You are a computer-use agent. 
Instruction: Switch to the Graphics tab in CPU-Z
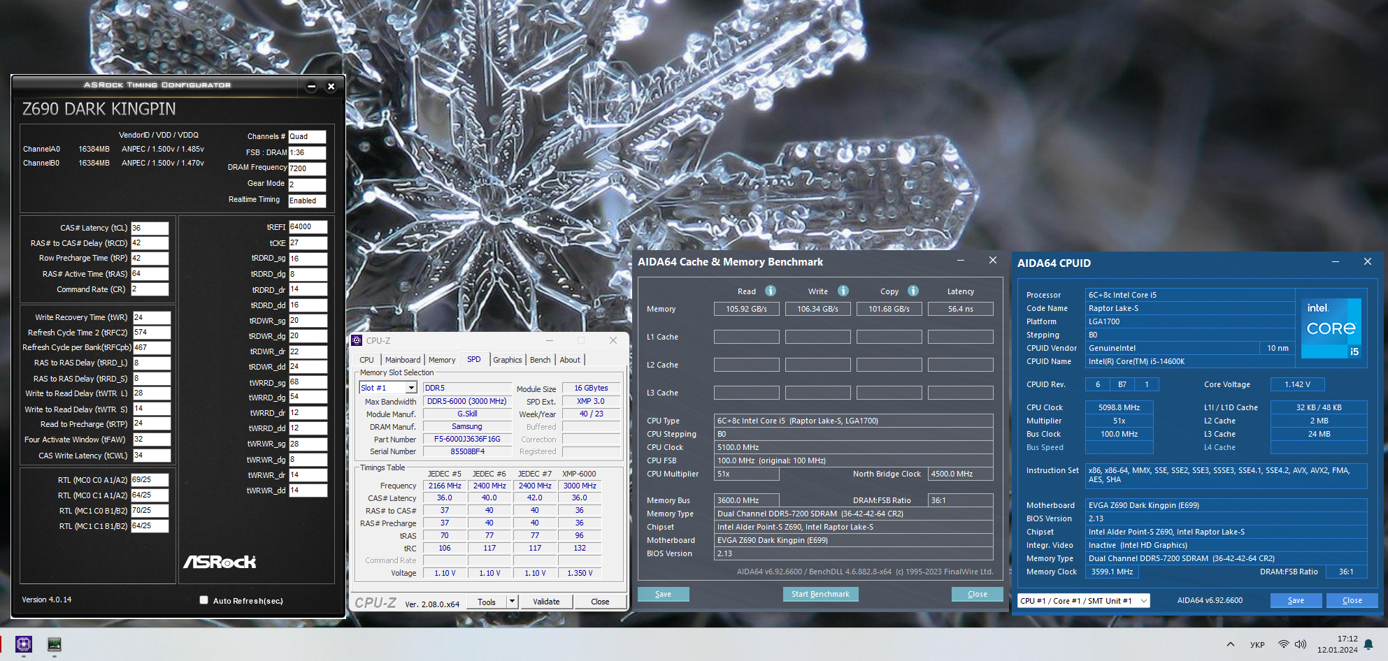[x=508, y=360]
